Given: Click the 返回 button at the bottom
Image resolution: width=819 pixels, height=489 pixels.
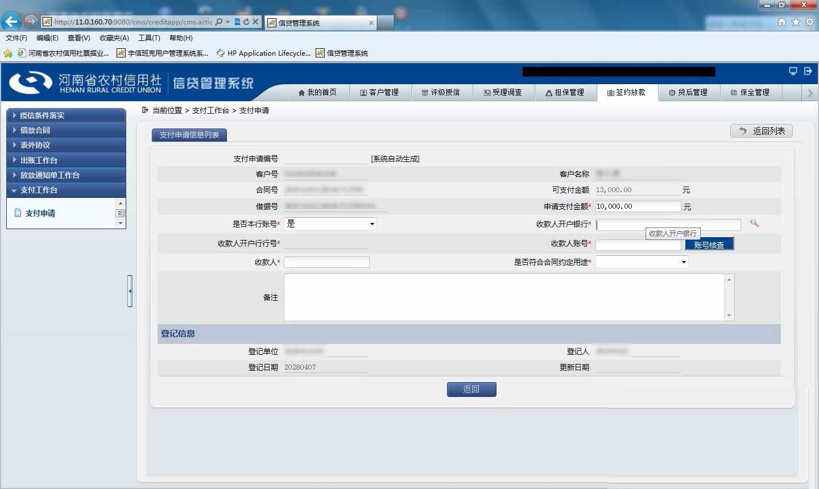Looking at the screenshot, I should (471, 389).
